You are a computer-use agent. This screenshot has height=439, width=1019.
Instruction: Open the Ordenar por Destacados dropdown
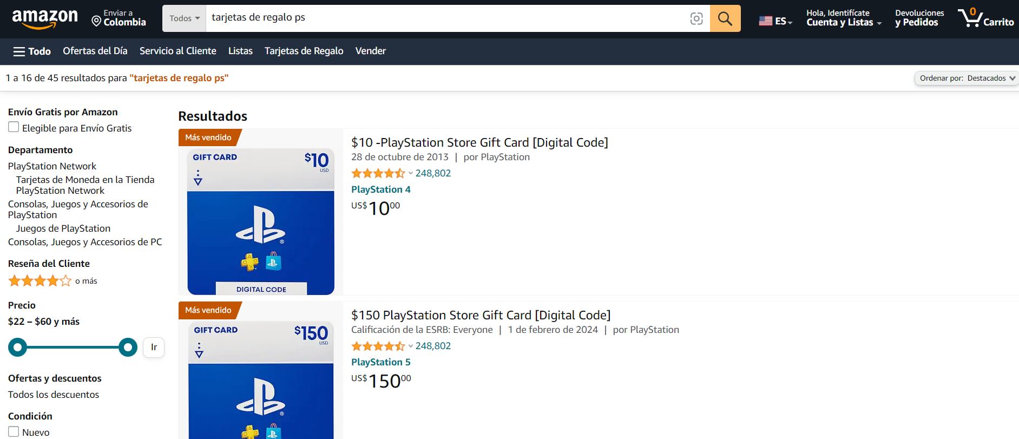[967, 78]
